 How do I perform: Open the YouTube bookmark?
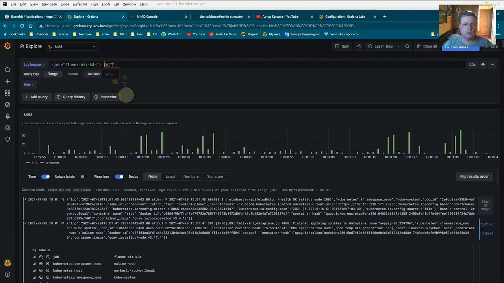coord(196,34)
